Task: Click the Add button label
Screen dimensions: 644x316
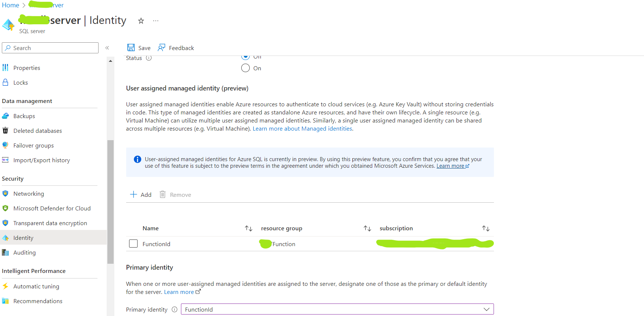Action: (146, 195)
